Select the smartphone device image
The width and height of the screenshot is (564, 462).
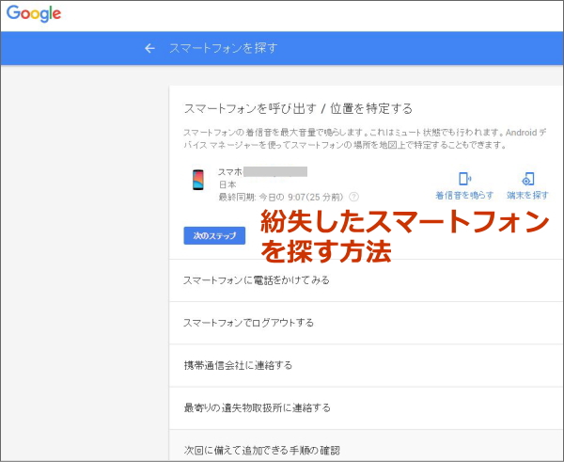point(197,183)
